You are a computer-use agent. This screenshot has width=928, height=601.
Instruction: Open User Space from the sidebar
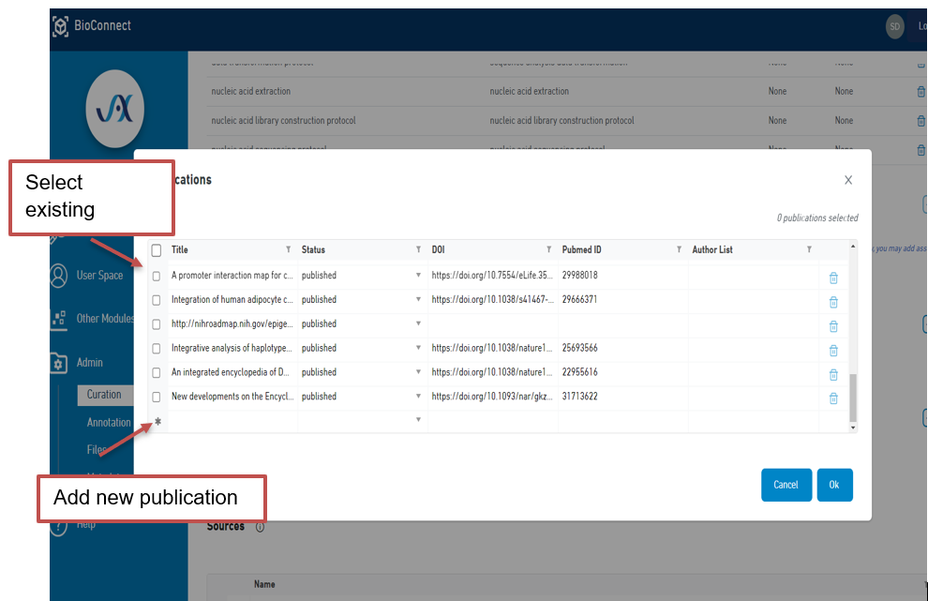point(98,275)
